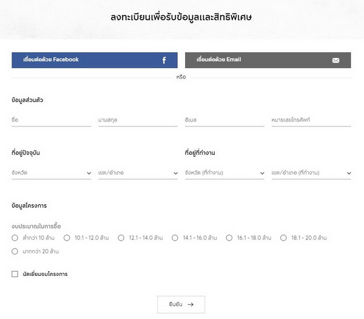Select 16.1 - 18.0 ล้าน budget radio
This screenshot has height=319, width=364.
[x=229, y=238]
